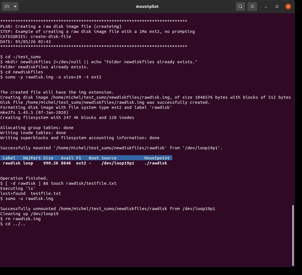Screen dimensions: 302x275
Task: Click 'The created file will have the img extension.'
Action: point(57,92)
